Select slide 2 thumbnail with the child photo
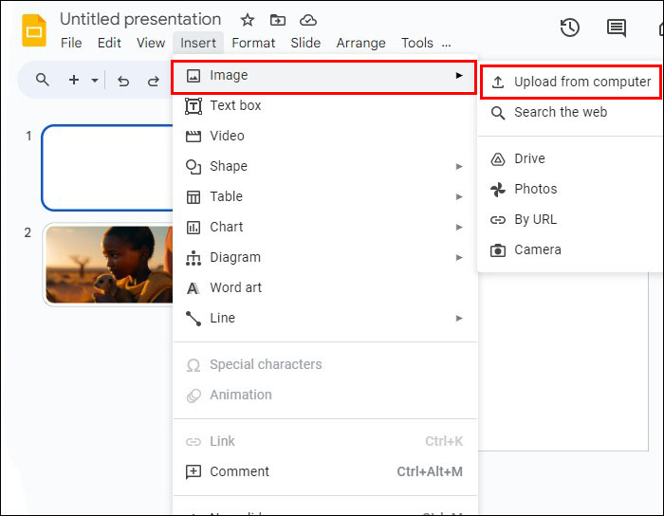664x516 pixels. pos(108,265)
